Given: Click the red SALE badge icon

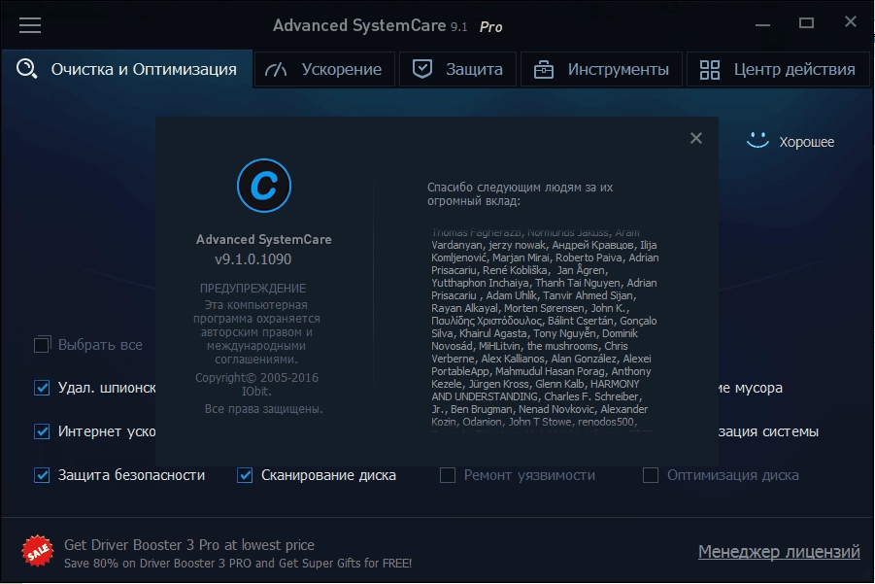Looking at the screenshot, I should [x=37, y=551].
